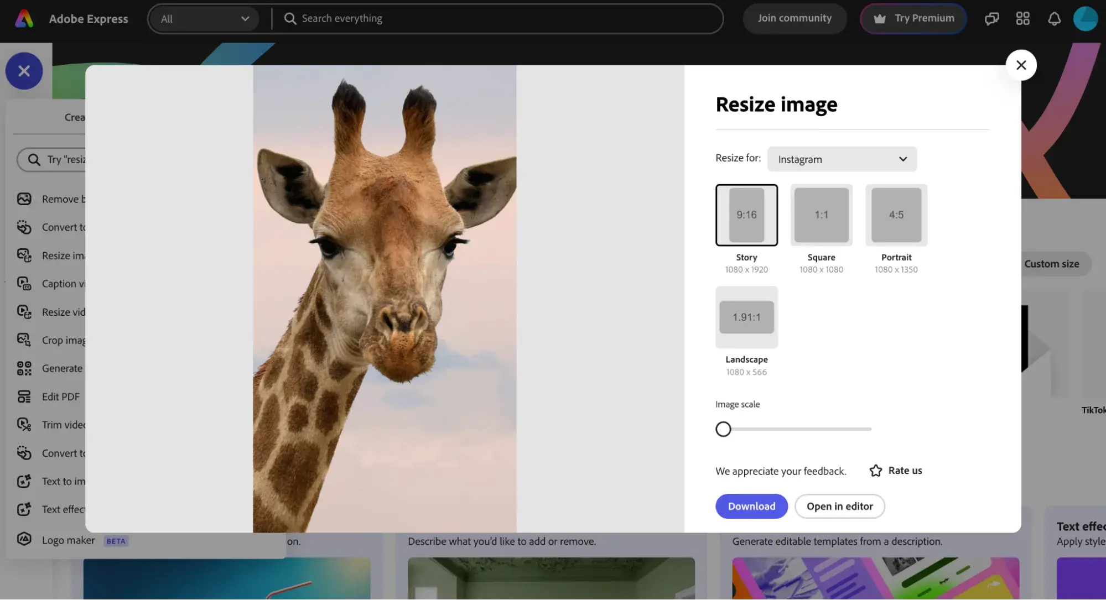
Task: Open the Edit PDF tool
Action: [57, 396]
